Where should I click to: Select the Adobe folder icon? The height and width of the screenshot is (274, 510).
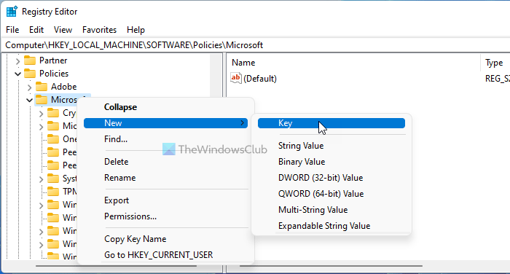42,87
